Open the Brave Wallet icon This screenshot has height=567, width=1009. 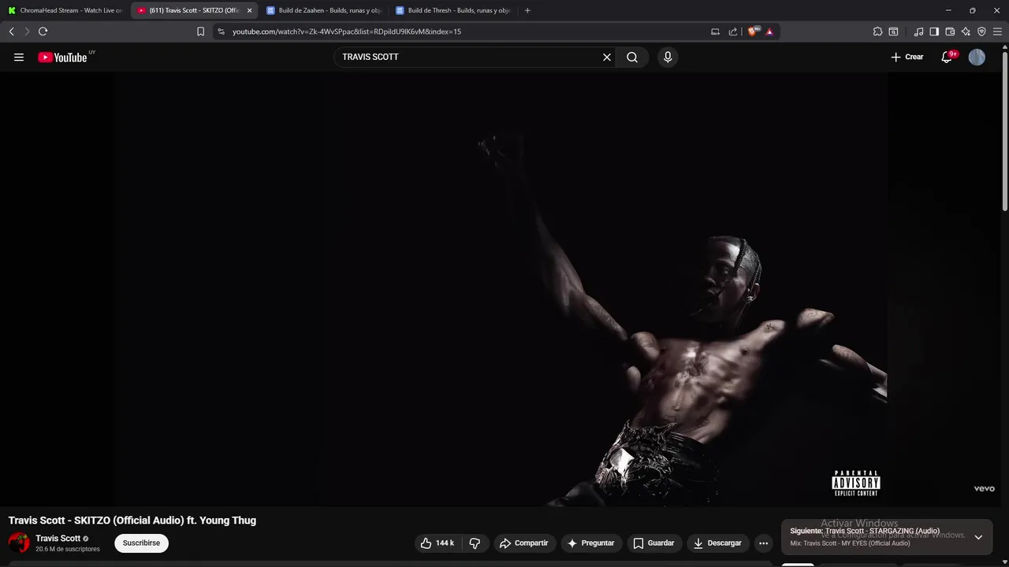point(950,31)
